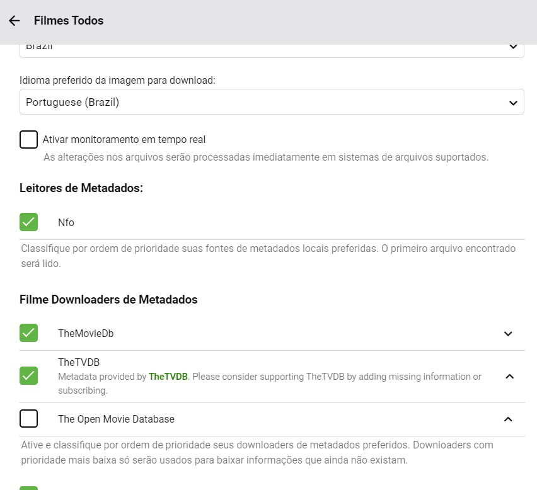
Task: Select the TheMovieDb row label
Action: 86,334
